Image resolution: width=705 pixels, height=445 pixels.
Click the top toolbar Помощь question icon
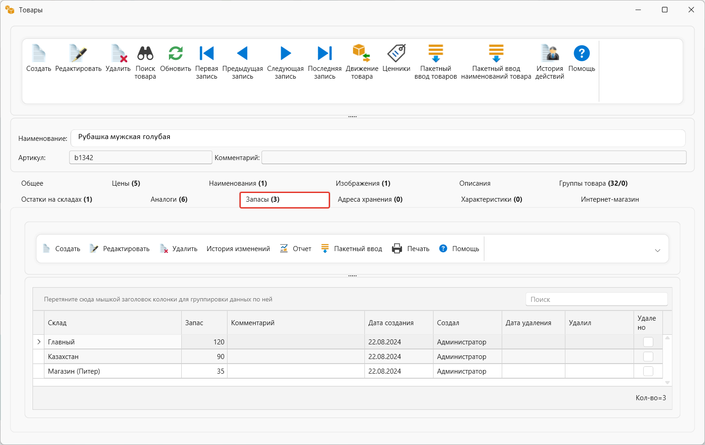tap(582, 54)
